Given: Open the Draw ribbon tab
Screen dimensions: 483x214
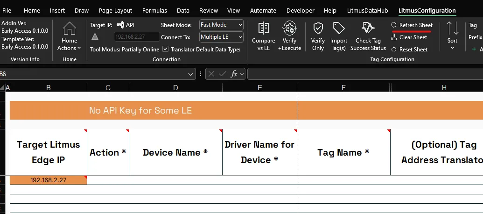Looking at the screenshot, I should pos(82,10).
